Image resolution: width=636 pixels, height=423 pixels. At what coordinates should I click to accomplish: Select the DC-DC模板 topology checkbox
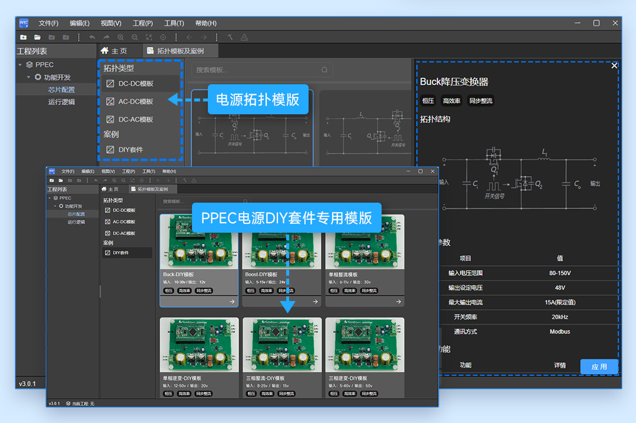(110, 84)
